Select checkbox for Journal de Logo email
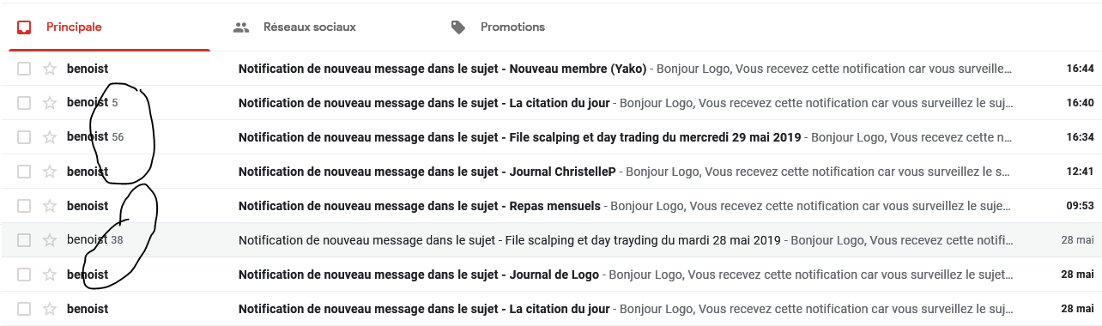 [24, 275]
